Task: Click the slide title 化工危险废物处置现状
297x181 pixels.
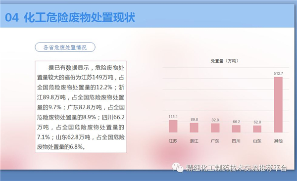Action: (x=79, y=17)
